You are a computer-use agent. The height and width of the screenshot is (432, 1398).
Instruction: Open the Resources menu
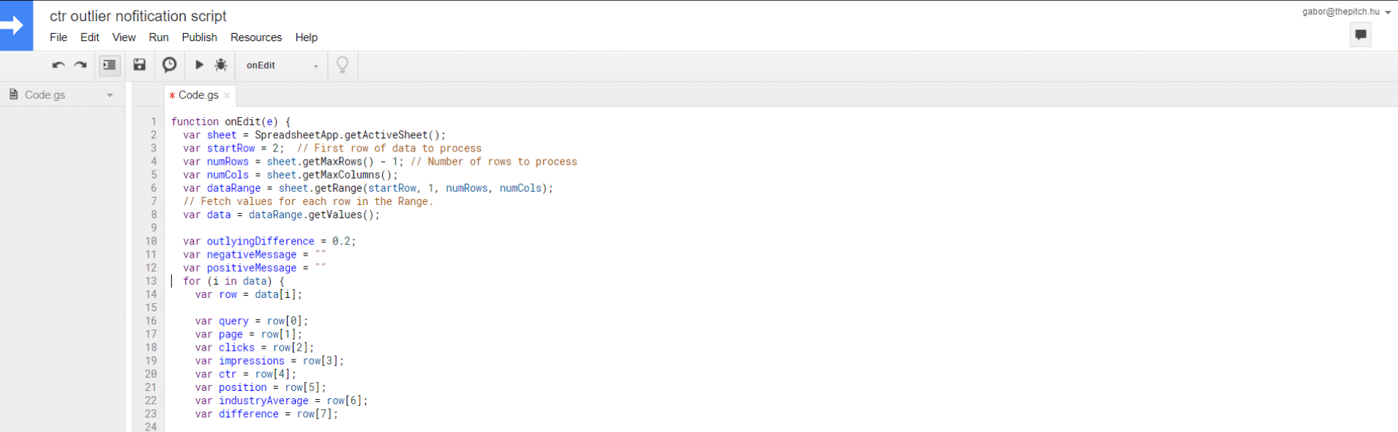[x=256, y=37]
